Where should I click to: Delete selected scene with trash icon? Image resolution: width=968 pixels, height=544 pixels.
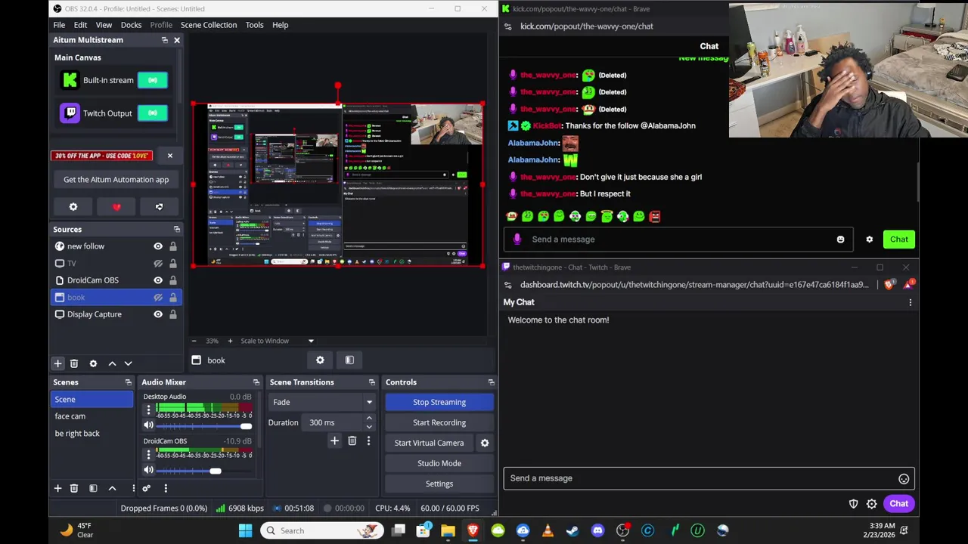click(74, 488)
